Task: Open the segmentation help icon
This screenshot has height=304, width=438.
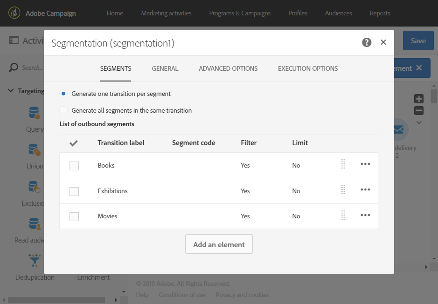Action: pos(367,42)
